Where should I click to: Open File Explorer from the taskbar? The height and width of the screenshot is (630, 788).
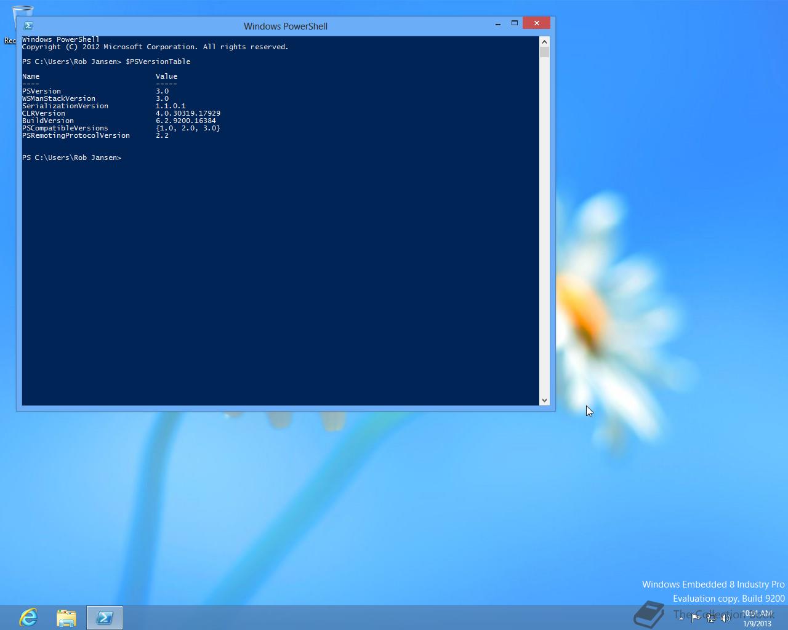click(x=66, y=617)
